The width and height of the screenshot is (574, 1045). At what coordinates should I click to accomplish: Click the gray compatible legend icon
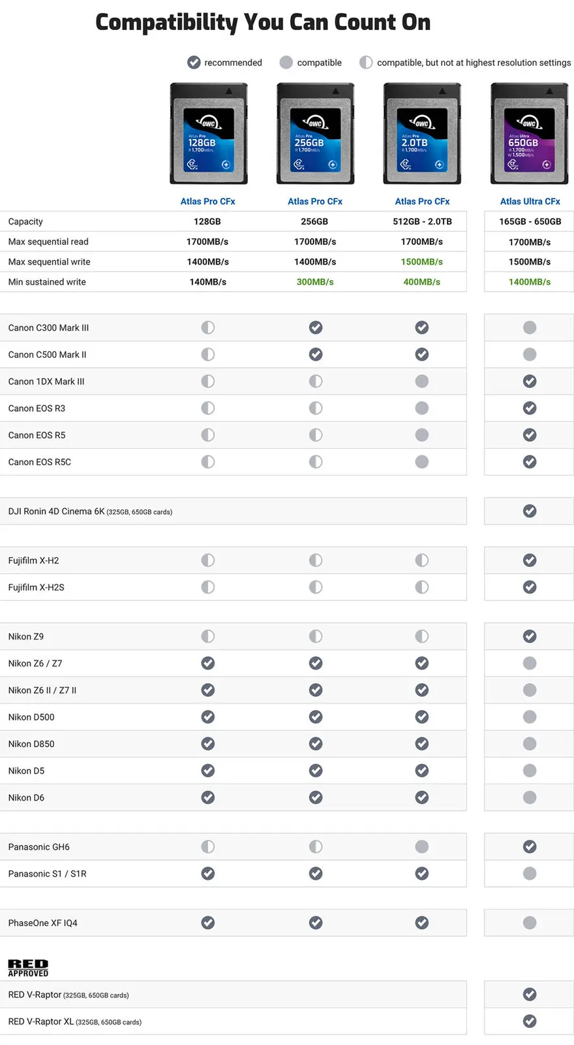286,62
